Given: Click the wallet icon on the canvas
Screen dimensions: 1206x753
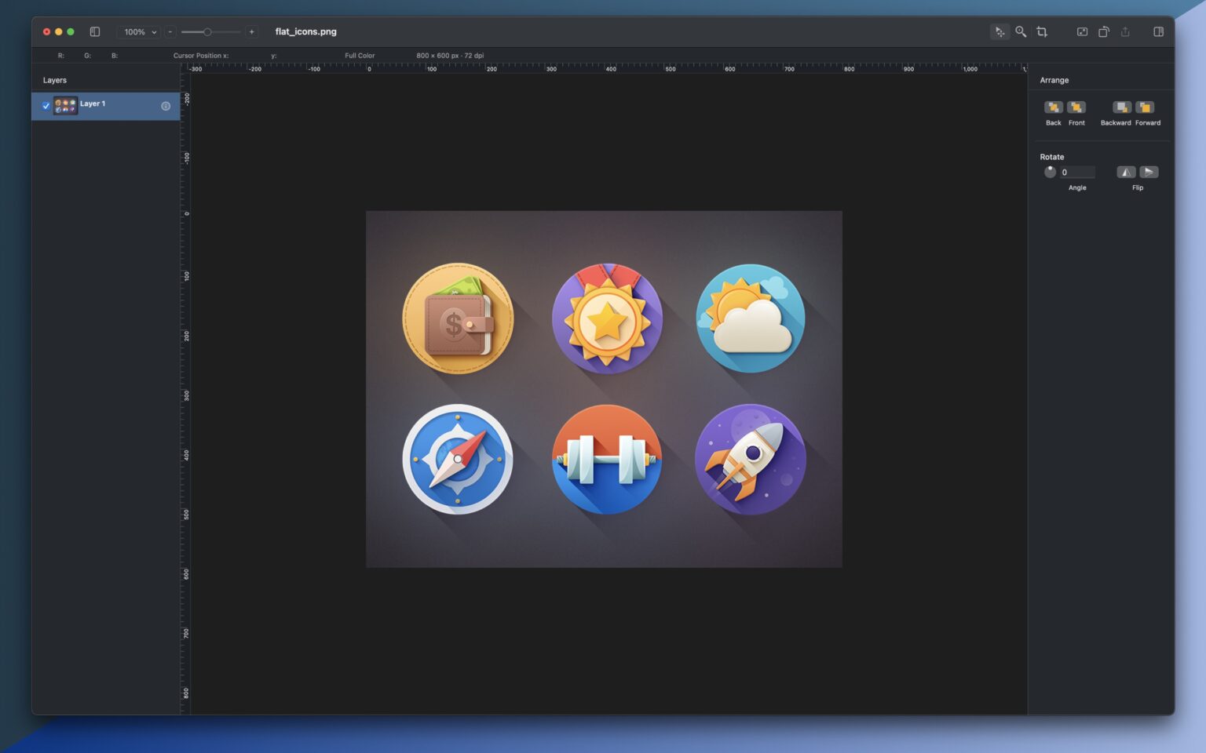Looking at the screenshot, I should (x=458, y=318).
